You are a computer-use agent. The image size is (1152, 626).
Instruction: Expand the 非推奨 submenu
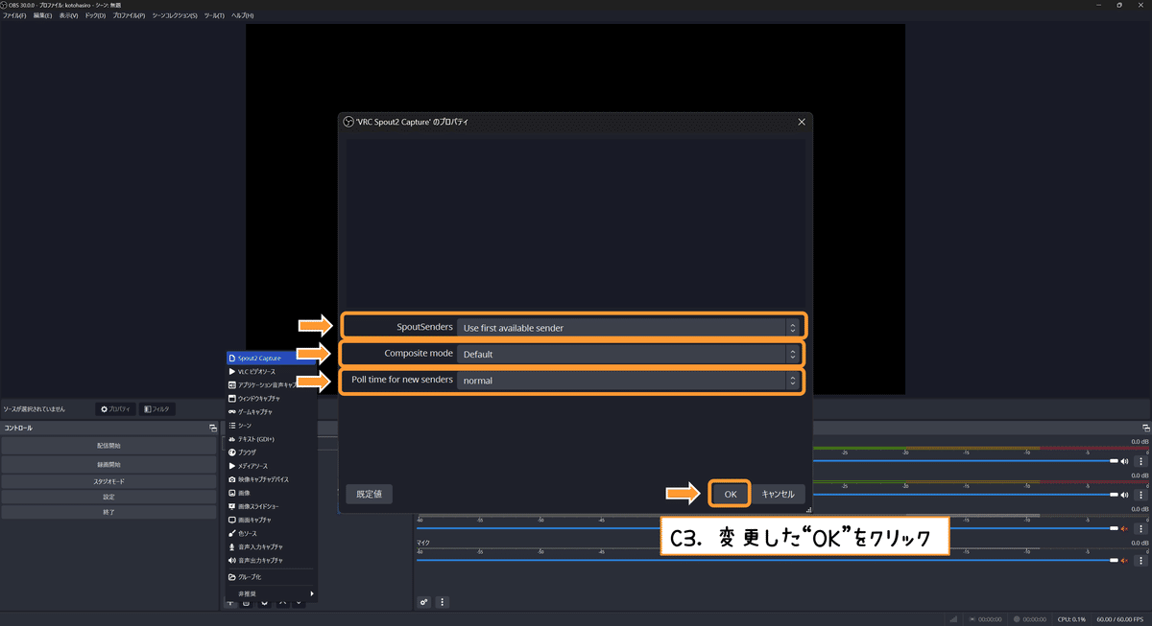270,593
